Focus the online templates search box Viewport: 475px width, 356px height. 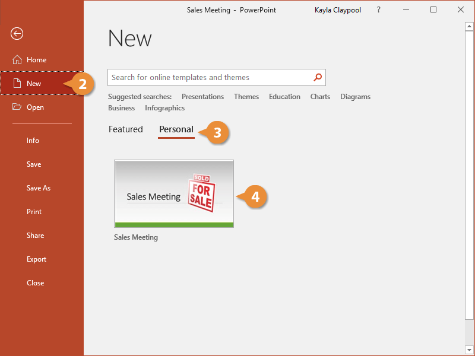coord(211,77)
